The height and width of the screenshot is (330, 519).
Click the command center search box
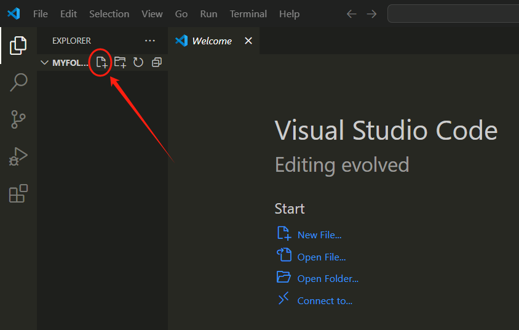pos(453,14)
